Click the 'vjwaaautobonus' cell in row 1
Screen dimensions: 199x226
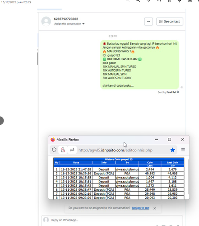(127, 169)
